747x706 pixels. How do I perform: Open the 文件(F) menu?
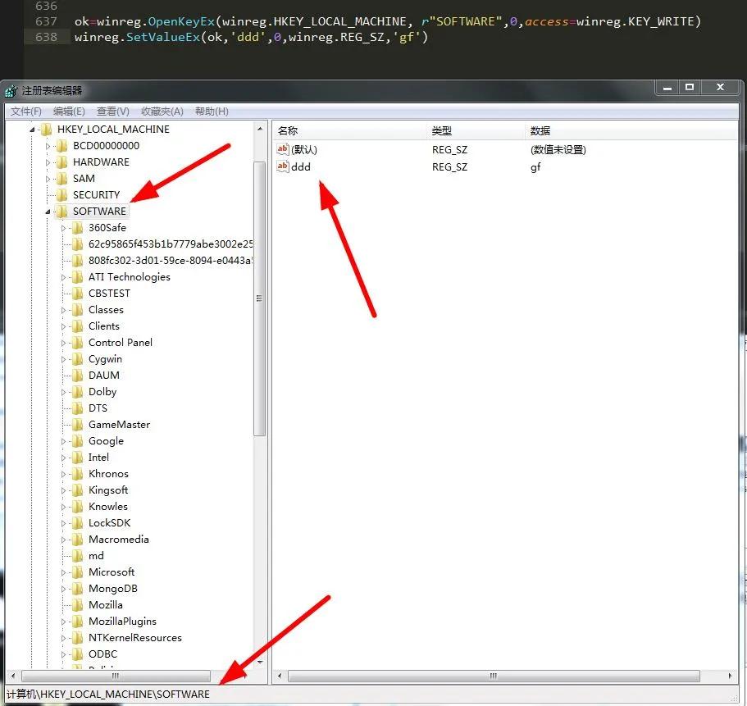(x=25, y=111)
